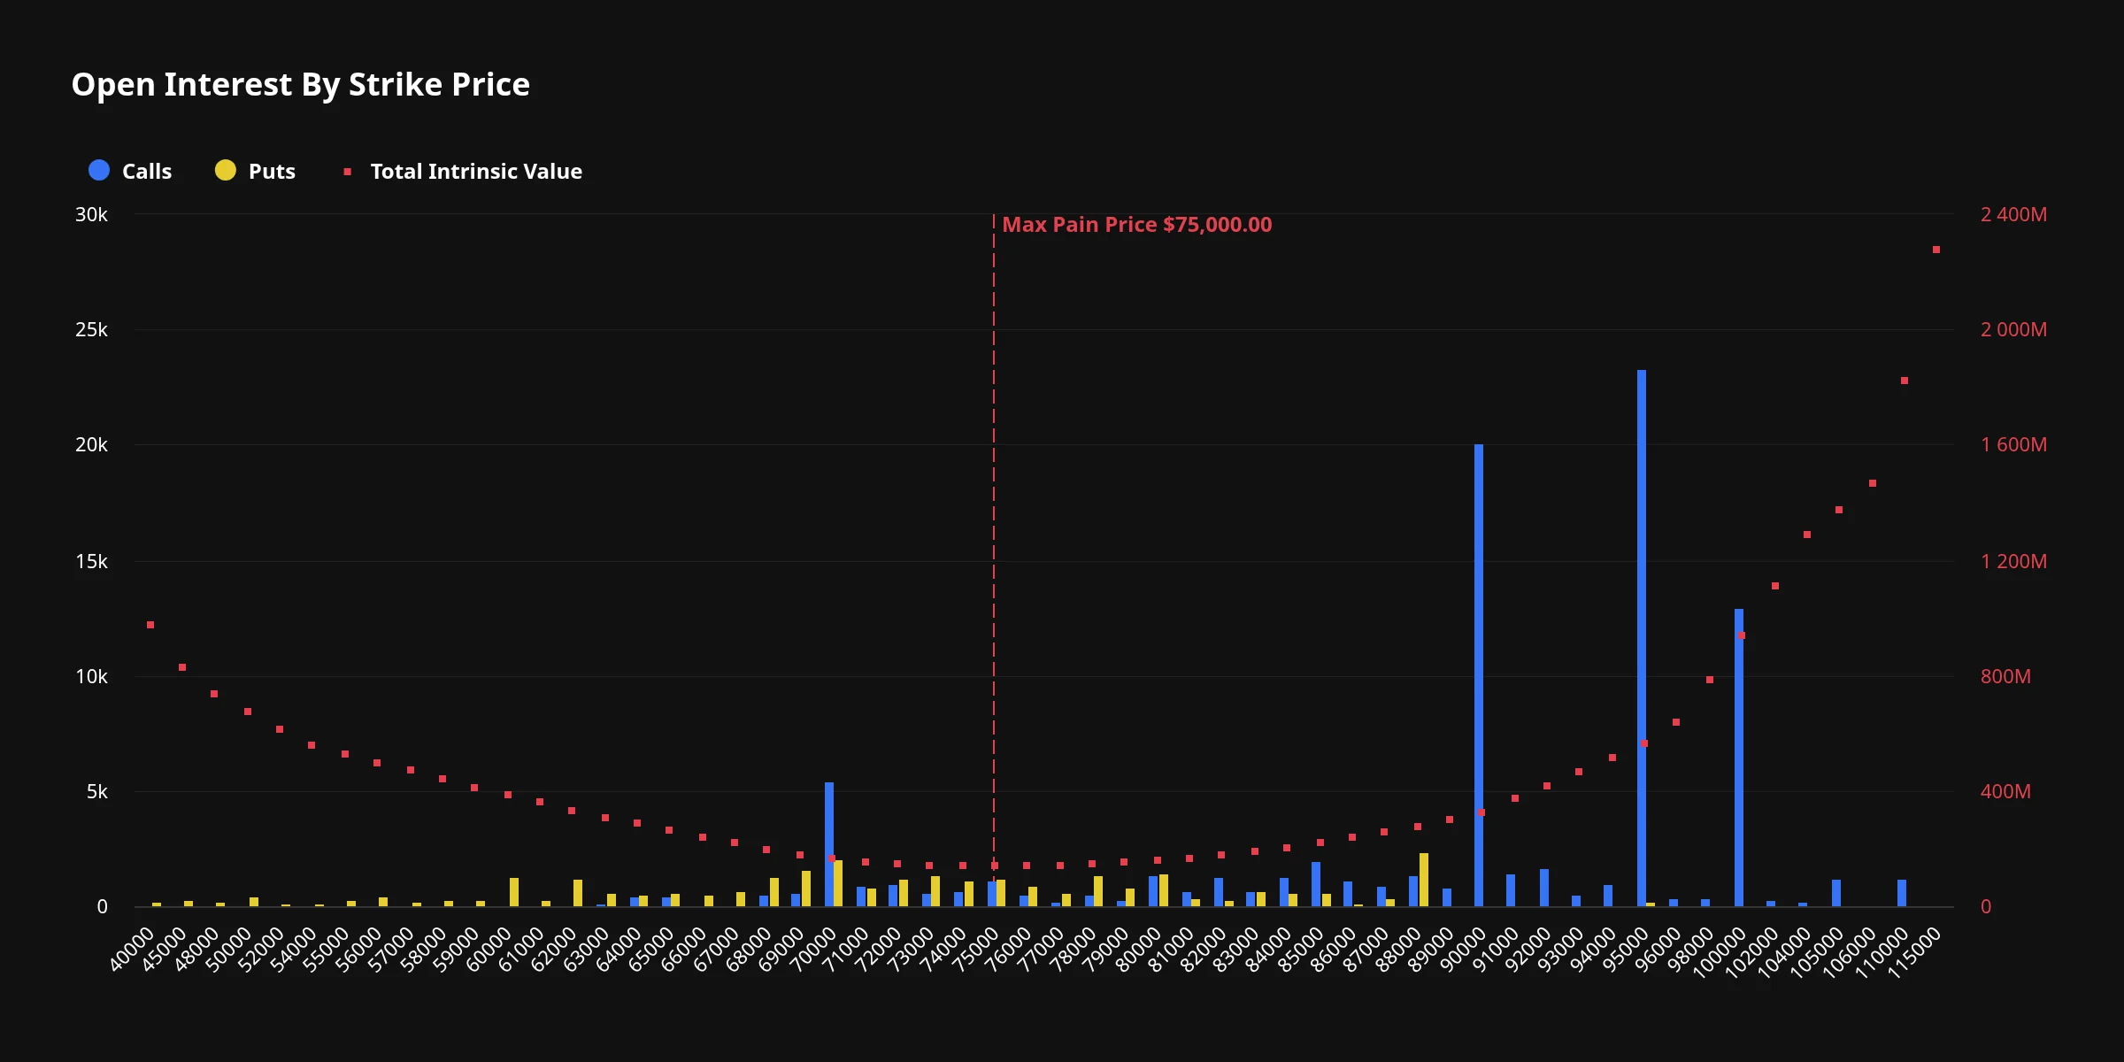Click the calls bar at 70000 strike

click(829, 844)
